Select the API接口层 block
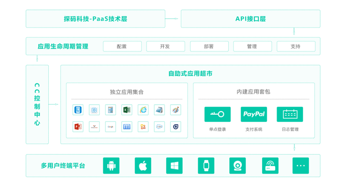 click(250, 19)
